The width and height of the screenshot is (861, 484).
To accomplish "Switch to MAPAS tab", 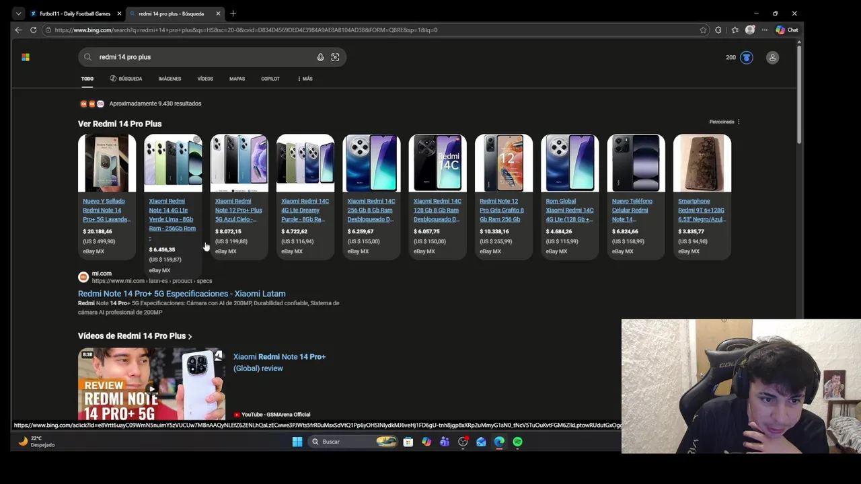I will click(237, 79).
